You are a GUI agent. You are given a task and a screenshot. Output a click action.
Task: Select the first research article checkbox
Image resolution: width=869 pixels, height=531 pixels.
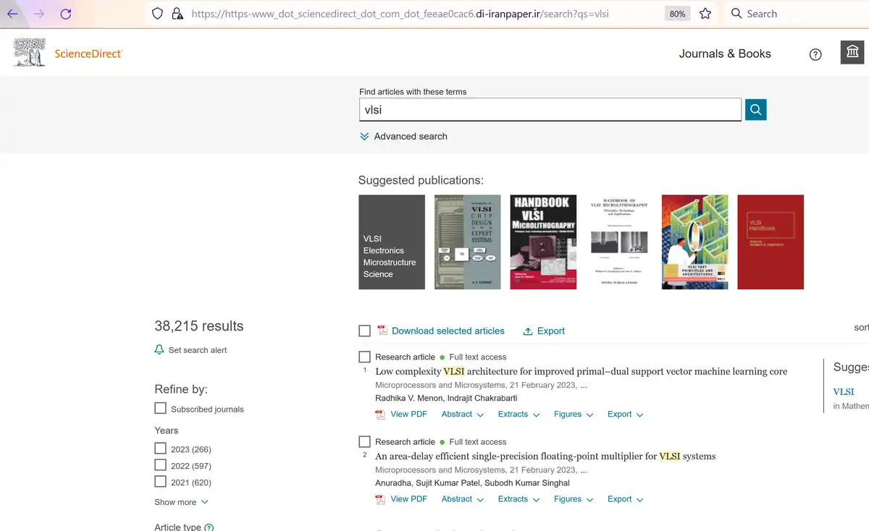364,356
